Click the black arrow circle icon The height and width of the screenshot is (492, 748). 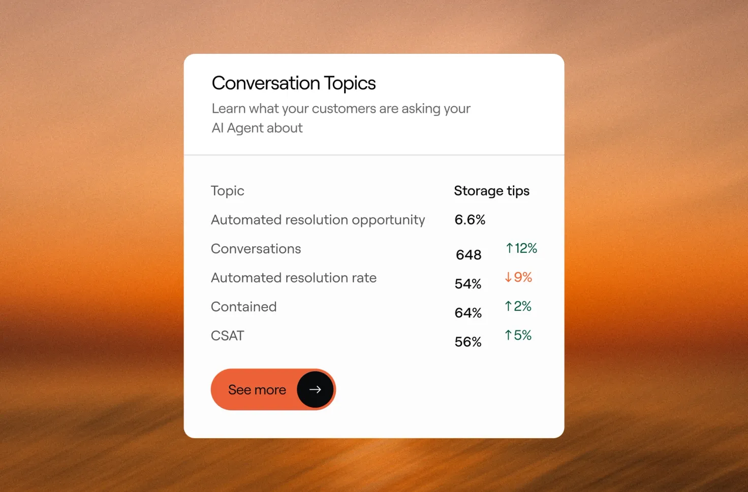tap(315, 389)
